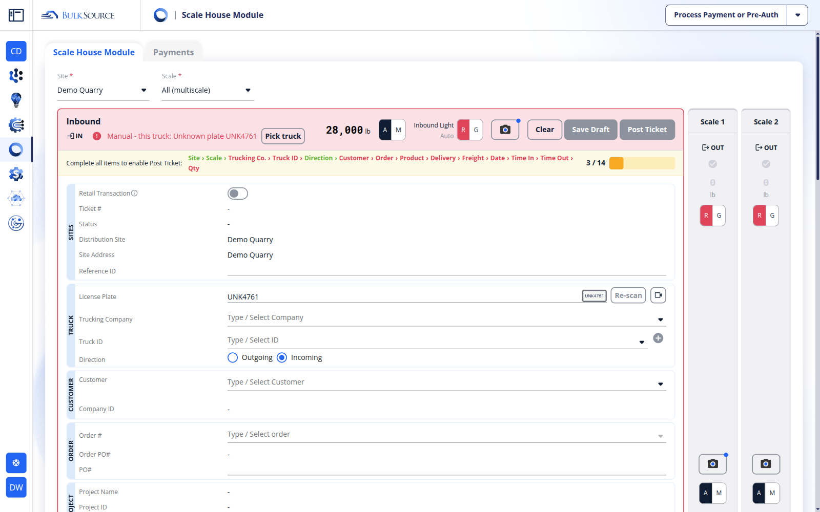Click the Reference ID input field

coord(447,270)
